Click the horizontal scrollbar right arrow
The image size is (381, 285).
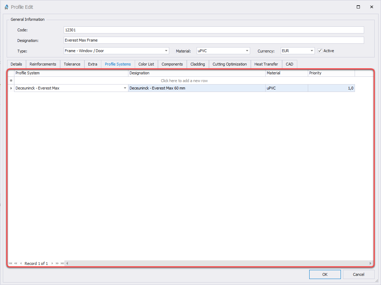tap(370, 264)
